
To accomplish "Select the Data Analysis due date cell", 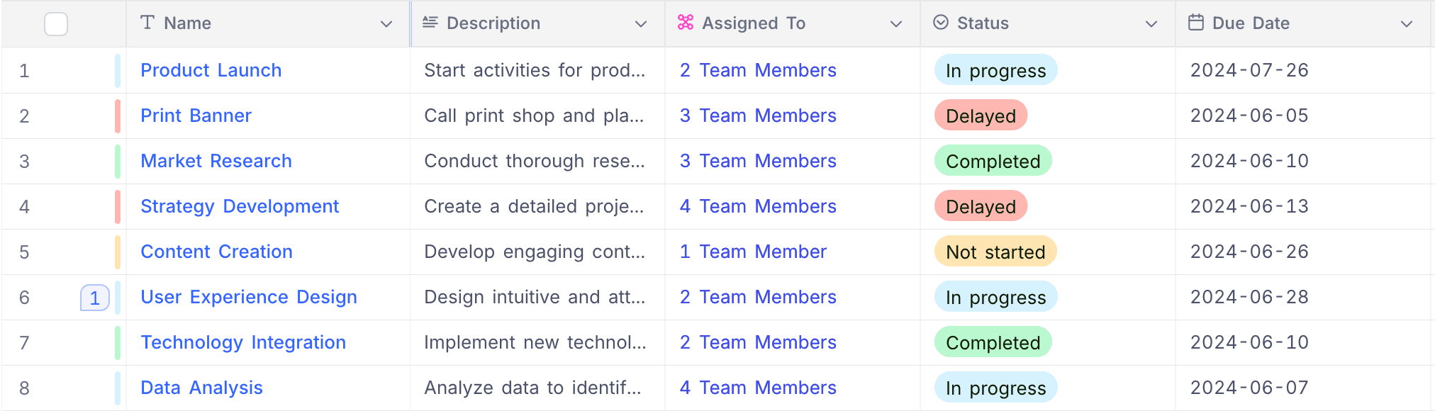I will point(1249,388).
